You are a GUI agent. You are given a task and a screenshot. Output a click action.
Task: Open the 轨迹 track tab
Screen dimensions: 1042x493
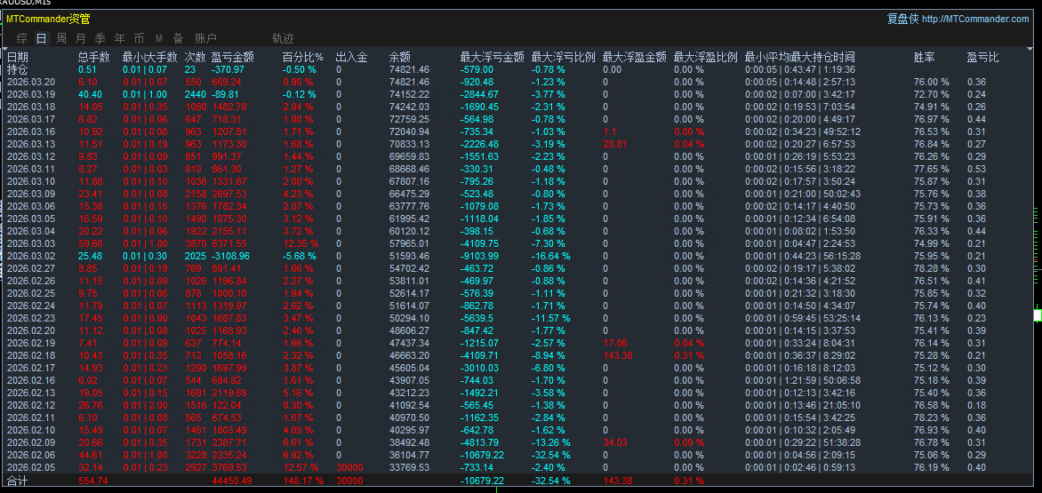tap(283, 38)
